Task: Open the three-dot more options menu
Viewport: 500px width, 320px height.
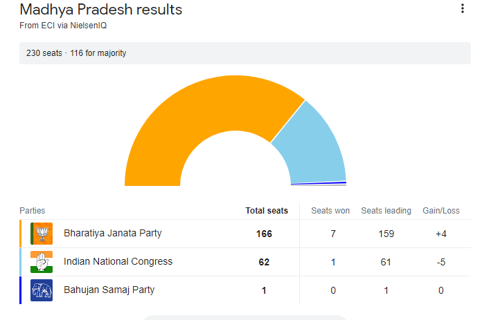Action: [x=463, y=9]
